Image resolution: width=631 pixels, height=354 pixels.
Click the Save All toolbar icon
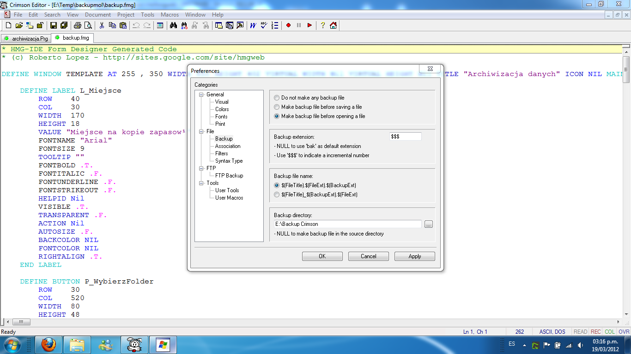click(x=64, y=25)
